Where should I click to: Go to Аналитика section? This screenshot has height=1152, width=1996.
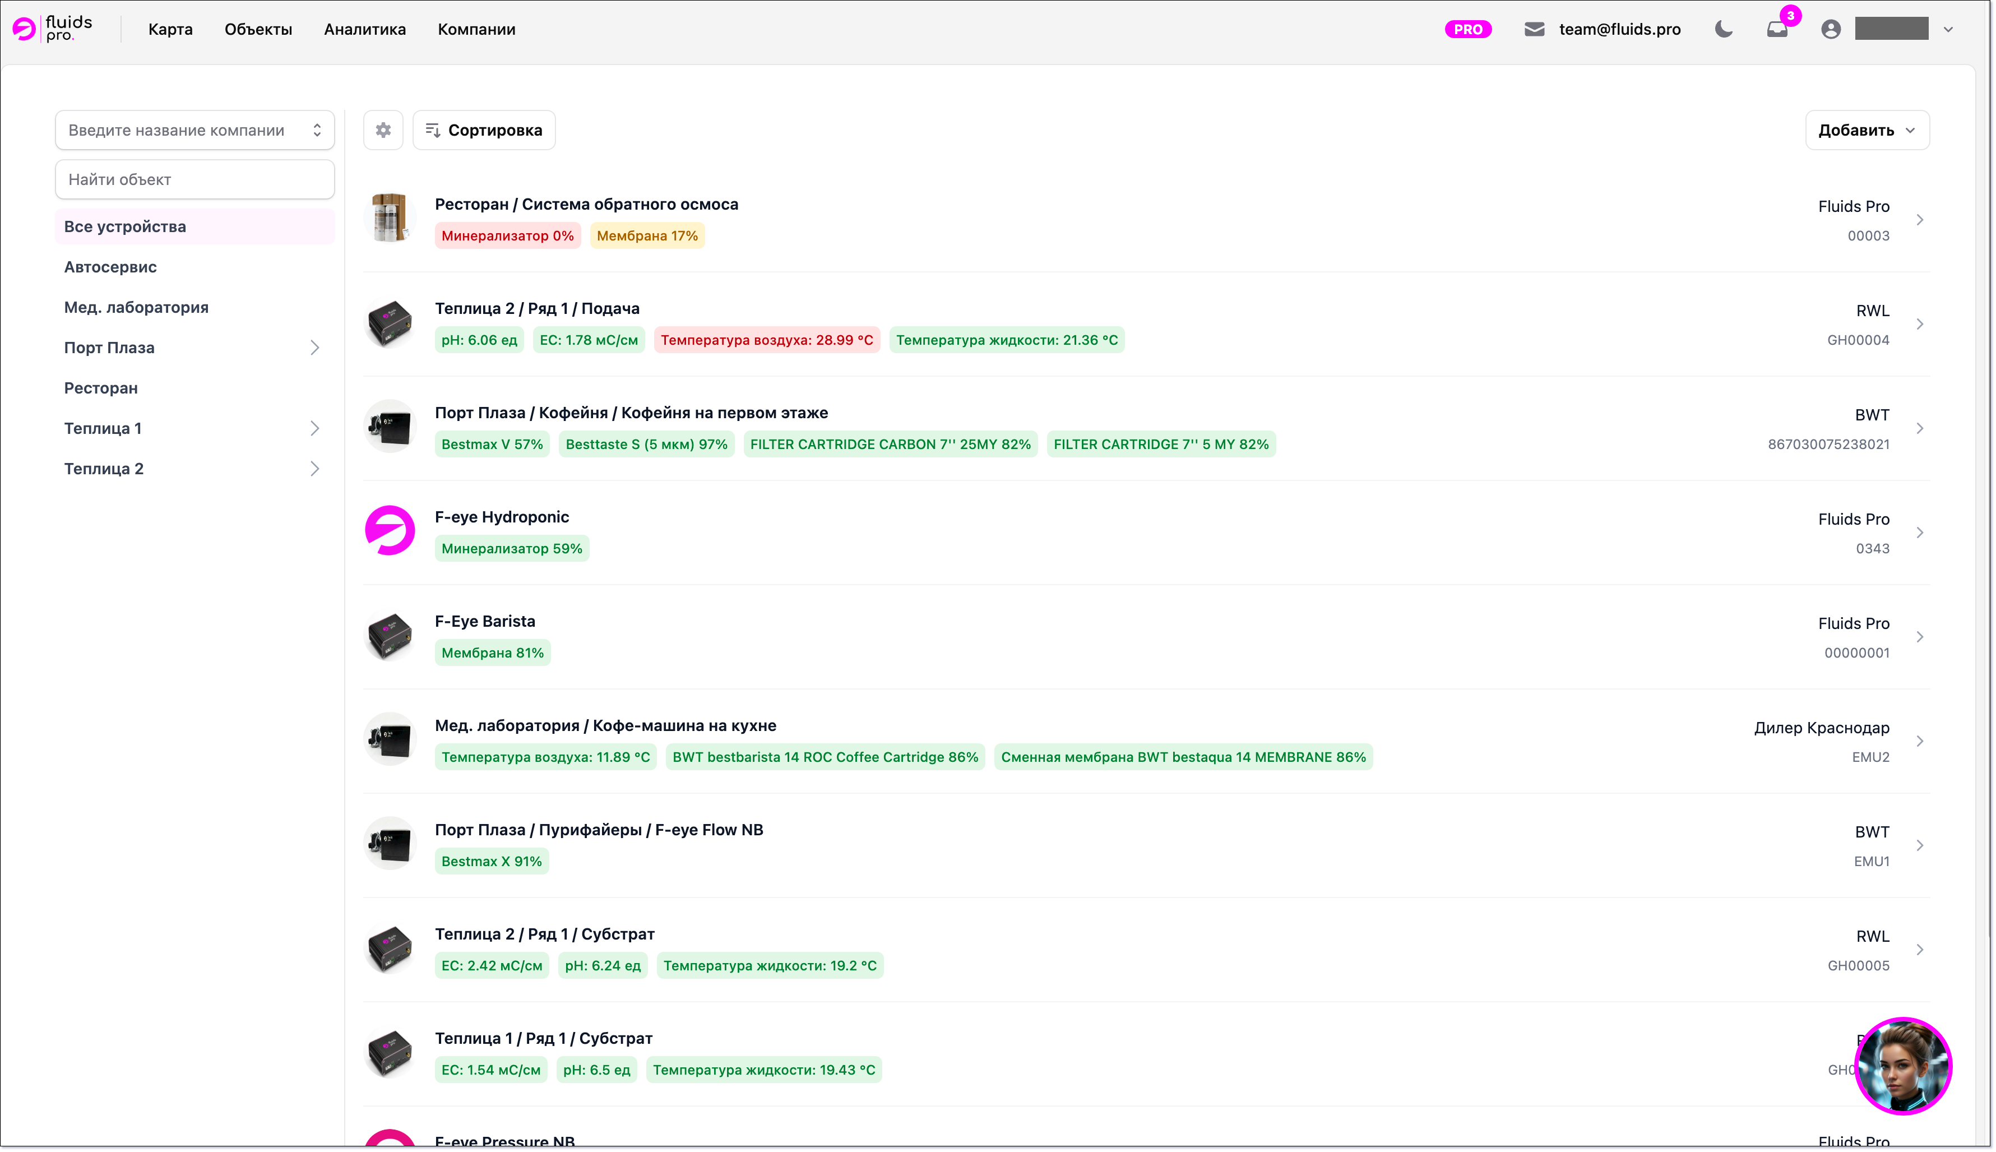pyautogui.click(x=365, y=29)
